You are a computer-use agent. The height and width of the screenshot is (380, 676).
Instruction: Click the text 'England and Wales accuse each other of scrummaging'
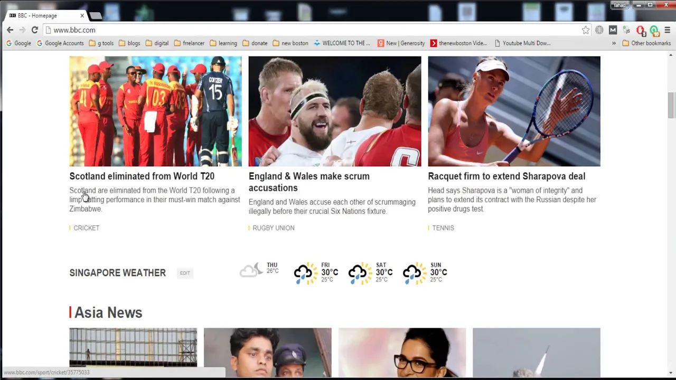coord(332,202)
